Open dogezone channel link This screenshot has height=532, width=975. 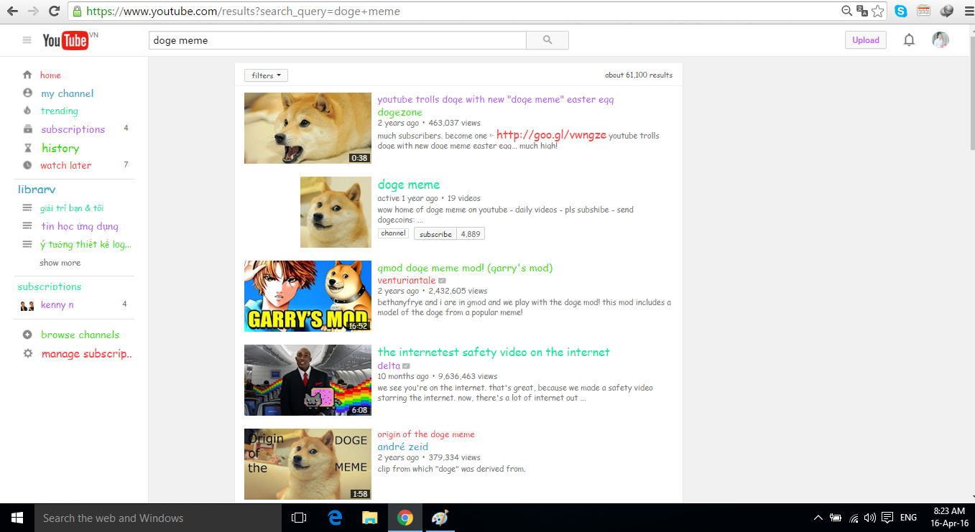click(400, 112)
